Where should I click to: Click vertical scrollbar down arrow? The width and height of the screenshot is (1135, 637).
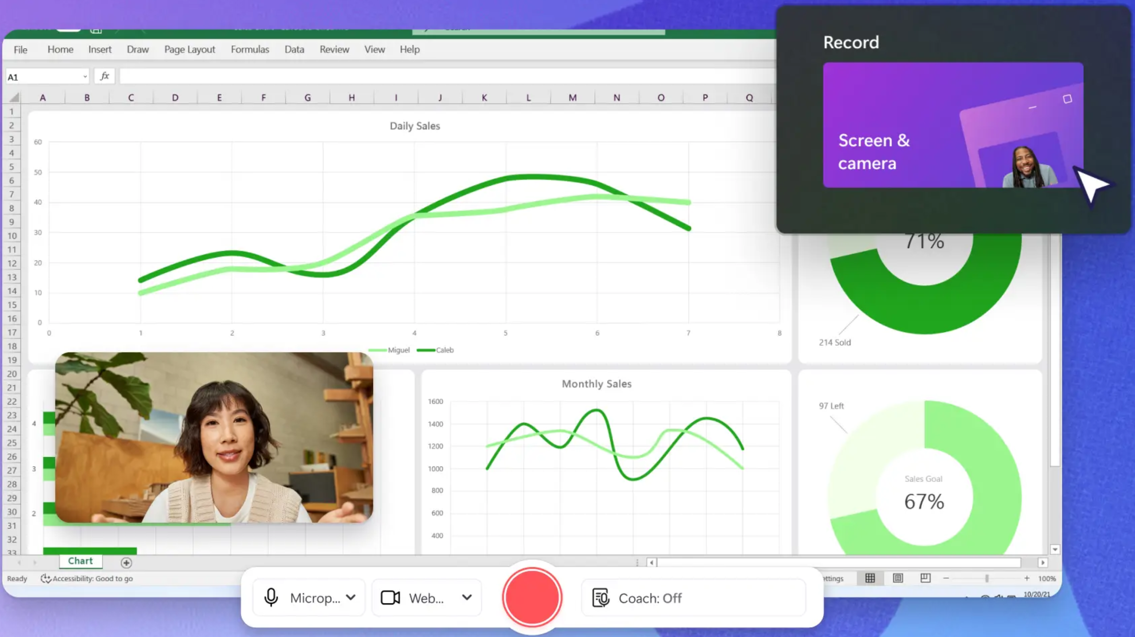tap(1055, 549)
